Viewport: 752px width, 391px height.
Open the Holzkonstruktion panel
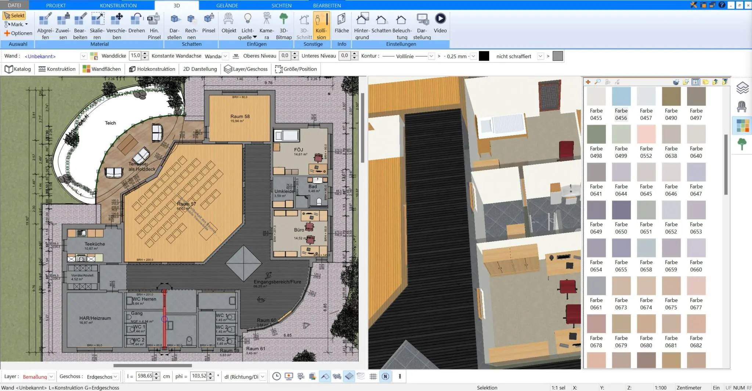point(152,69)
